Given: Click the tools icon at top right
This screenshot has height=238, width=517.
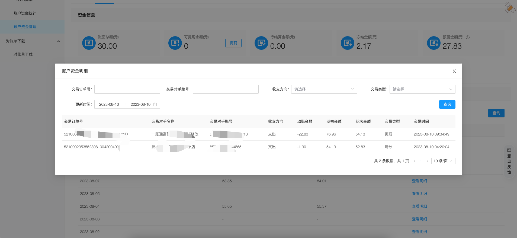Looking at the screenshot, I should click(x=510, y=7).
